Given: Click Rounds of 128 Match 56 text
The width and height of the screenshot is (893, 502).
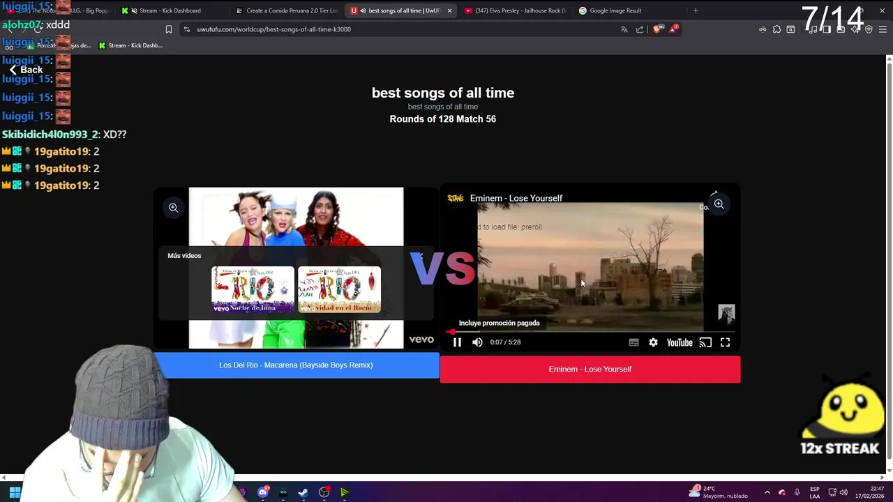Looking at the screenshot, I should coord(443,119).
